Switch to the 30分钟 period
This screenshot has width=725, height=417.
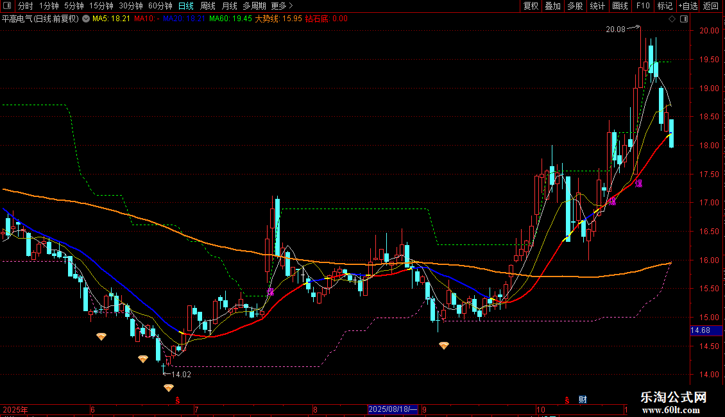[x=130, y=6]
